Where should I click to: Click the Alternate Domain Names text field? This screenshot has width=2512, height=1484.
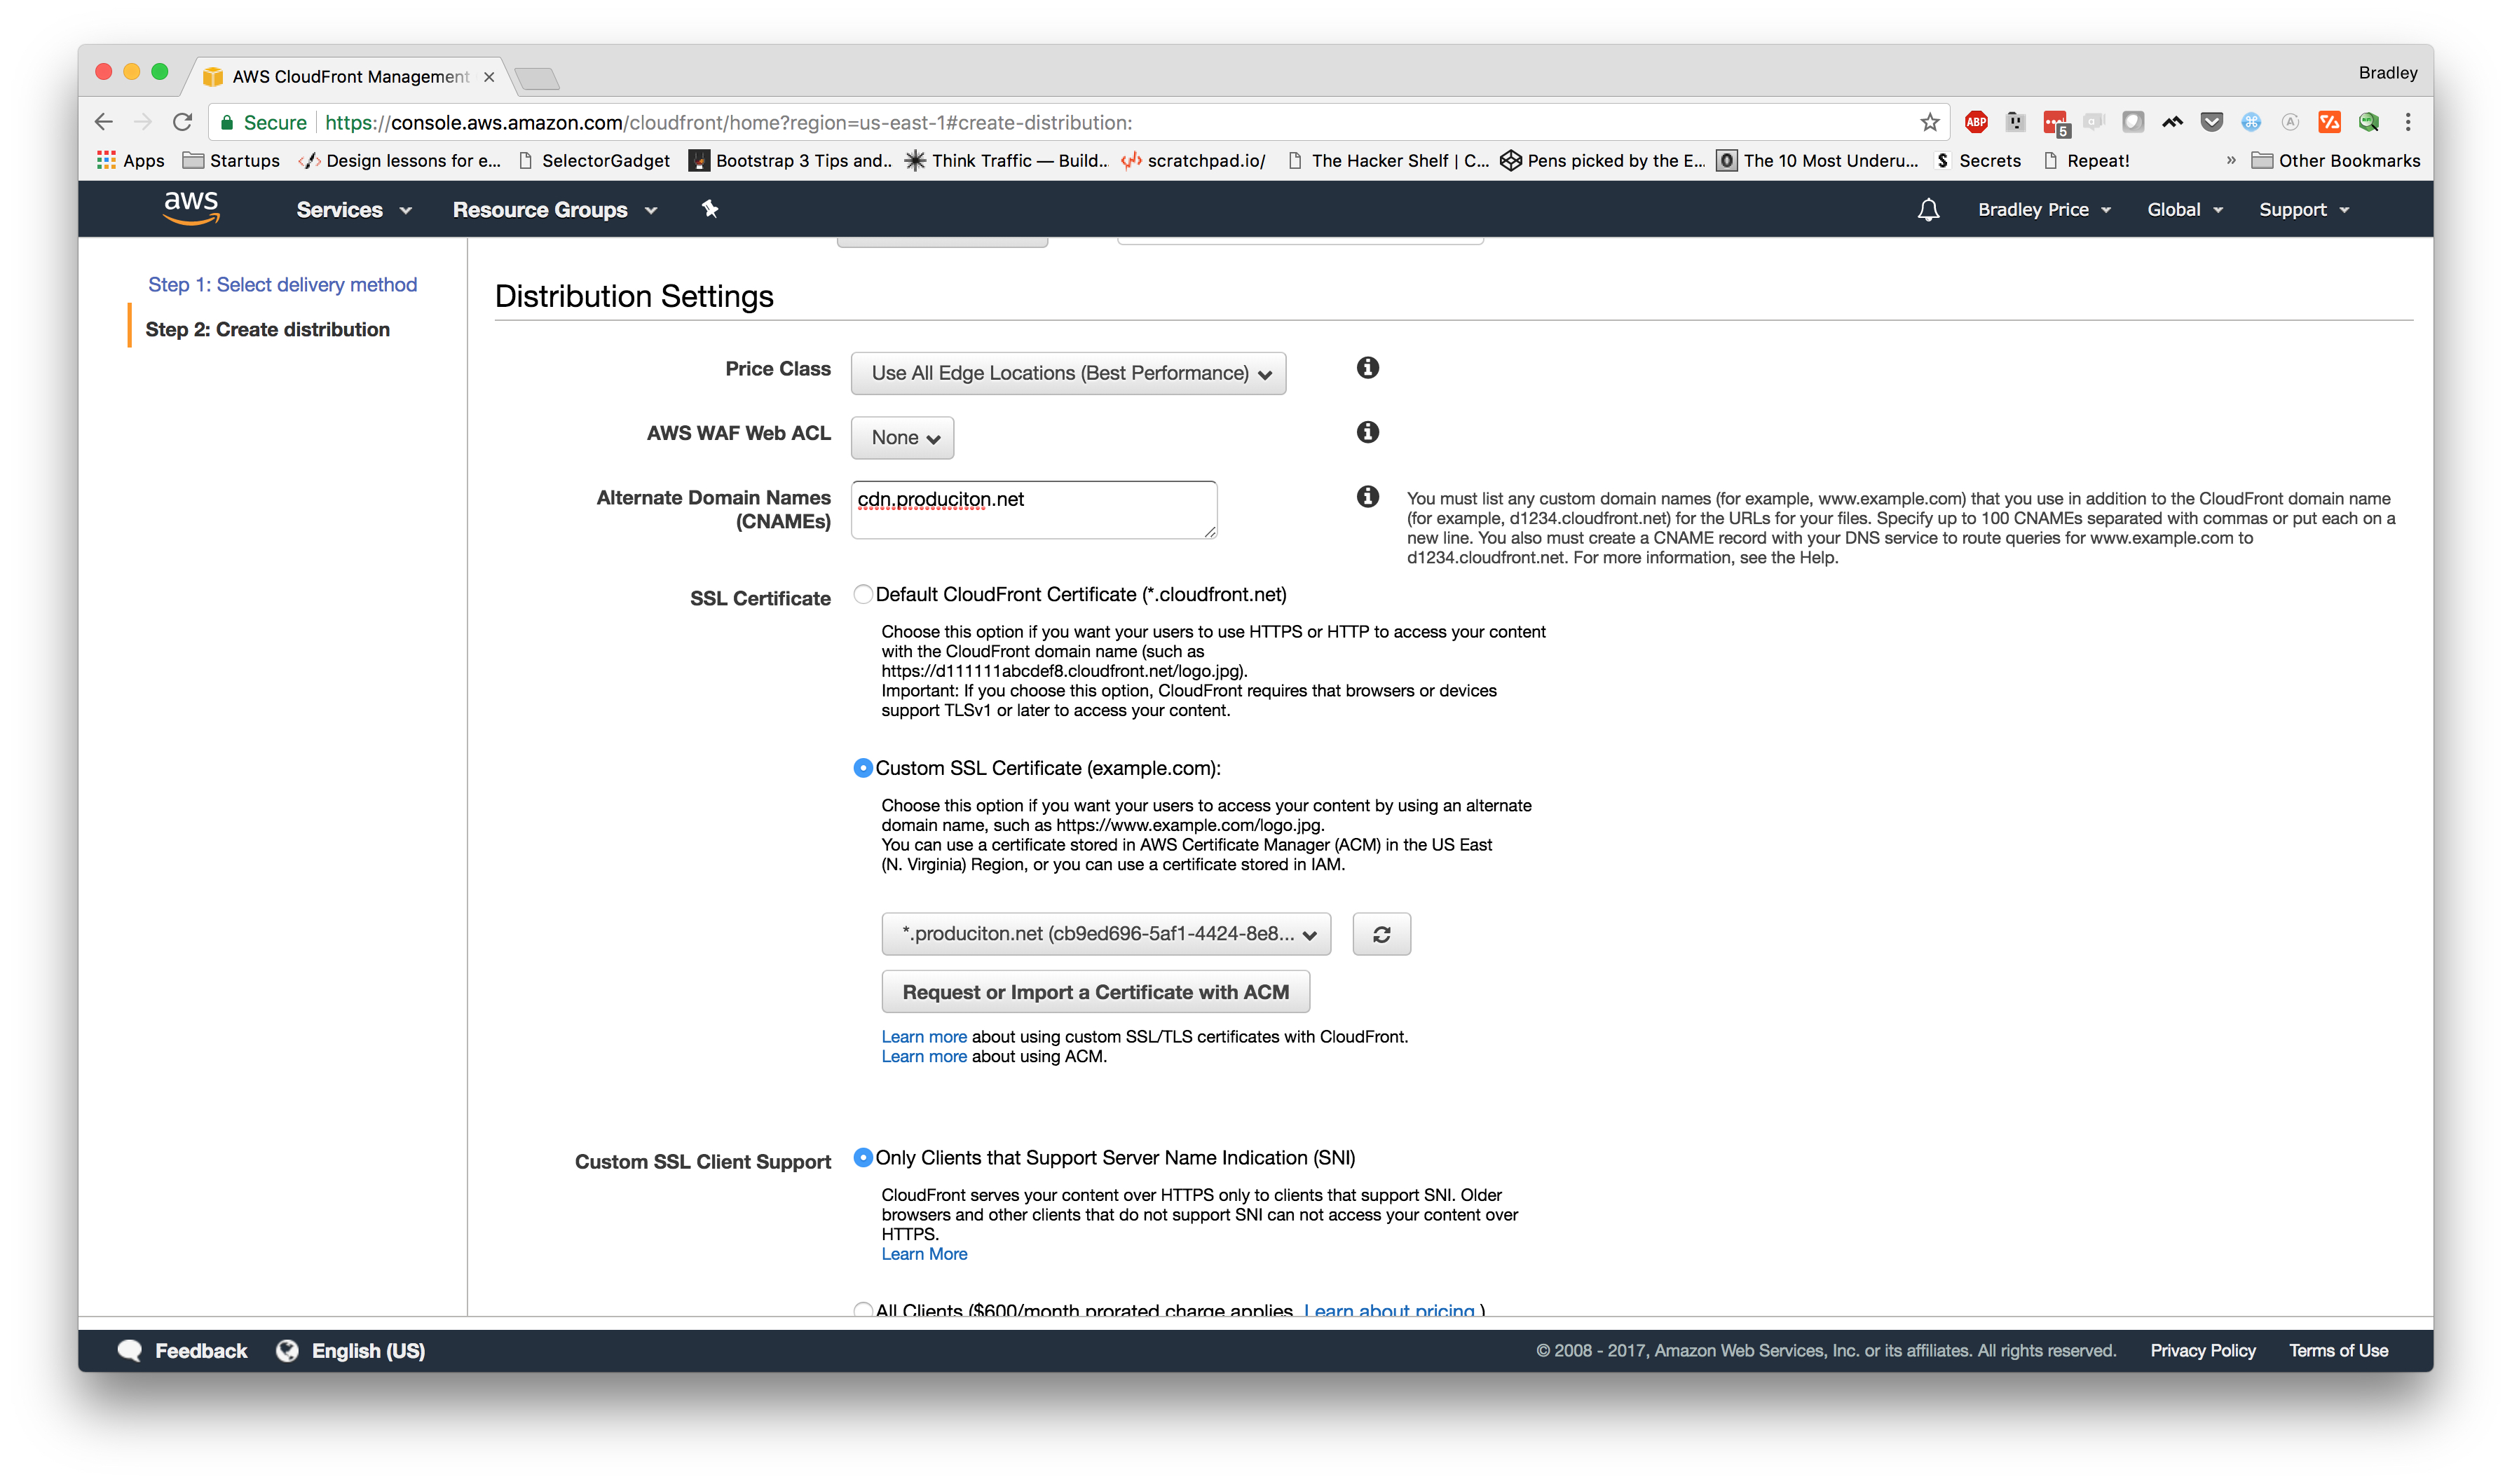pos(1033,510)
